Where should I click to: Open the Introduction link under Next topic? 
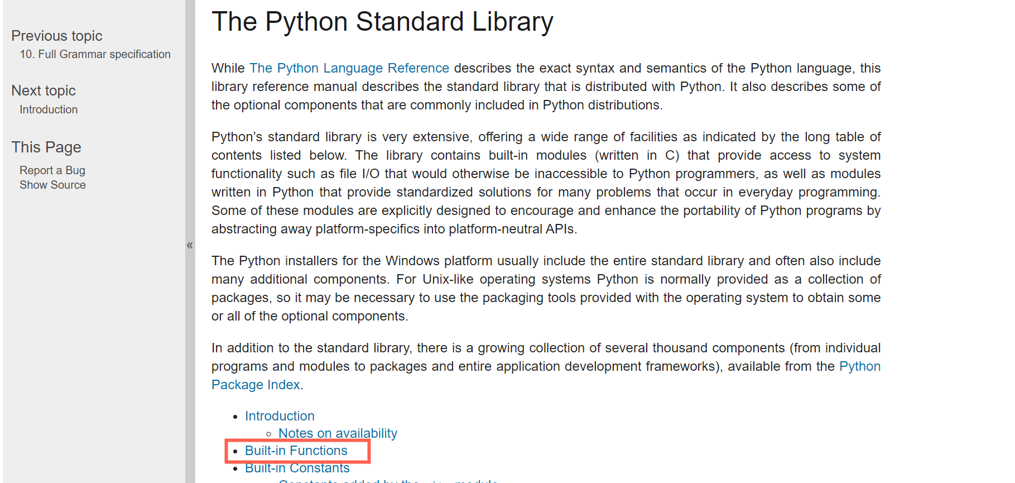point(49,109)
